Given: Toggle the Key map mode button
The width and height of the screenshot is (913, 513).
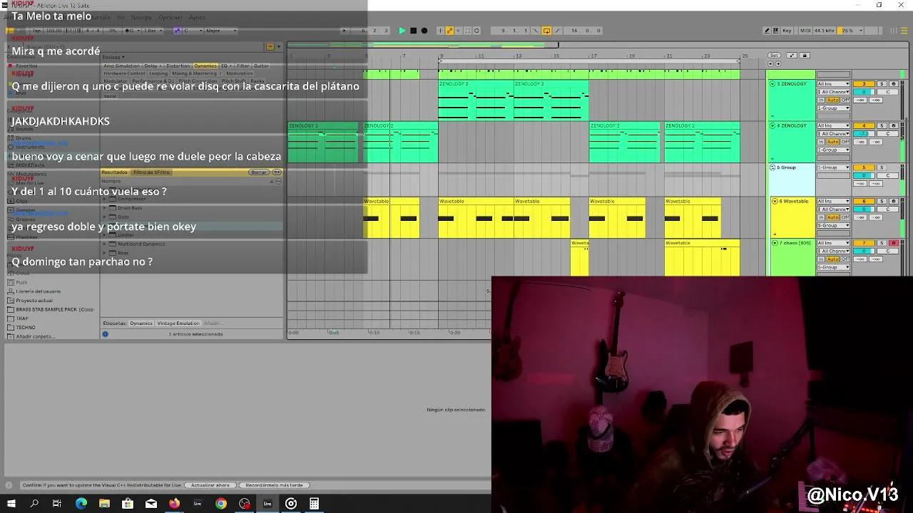Looking at the screenshot, I should (787, 31).
